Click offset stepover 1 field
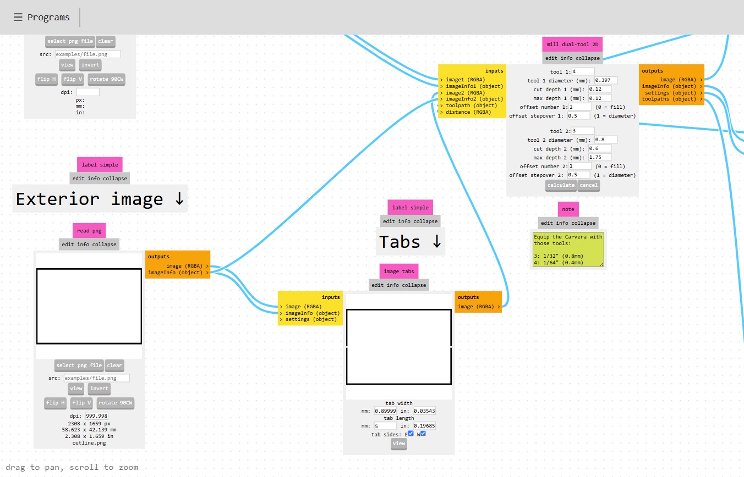This screenshot has height=477, width=744. (x=578, y=116)
